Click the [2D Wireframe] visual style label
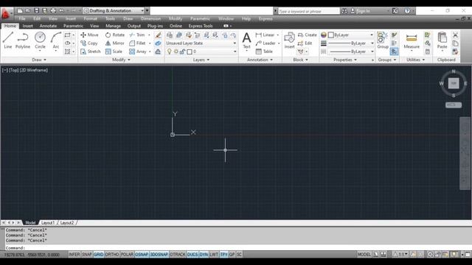 point(33,71)
